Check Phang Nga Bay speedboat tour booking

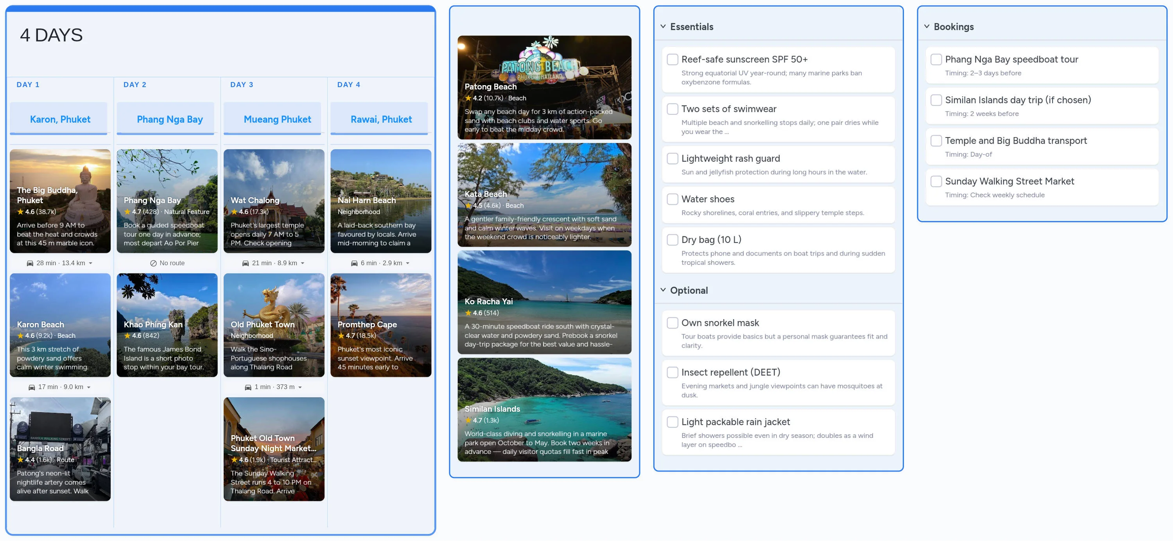[x=936, y=60]
